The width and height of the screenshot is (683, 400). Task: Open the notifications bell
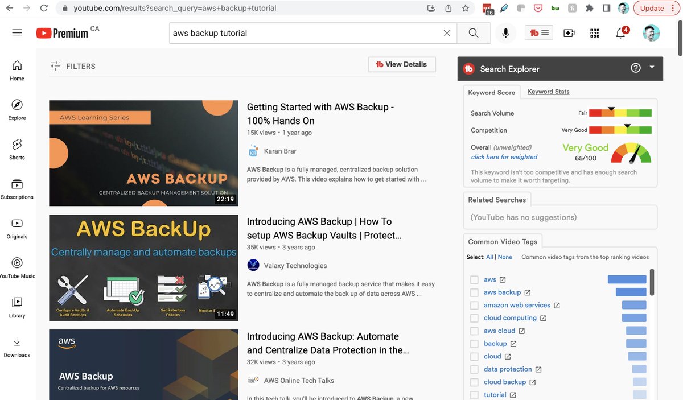coord(621,33)
